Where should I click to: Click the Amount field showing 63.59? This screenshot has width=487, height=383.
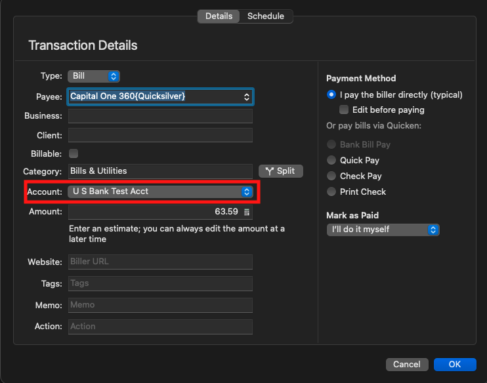[x=155, y=212]
